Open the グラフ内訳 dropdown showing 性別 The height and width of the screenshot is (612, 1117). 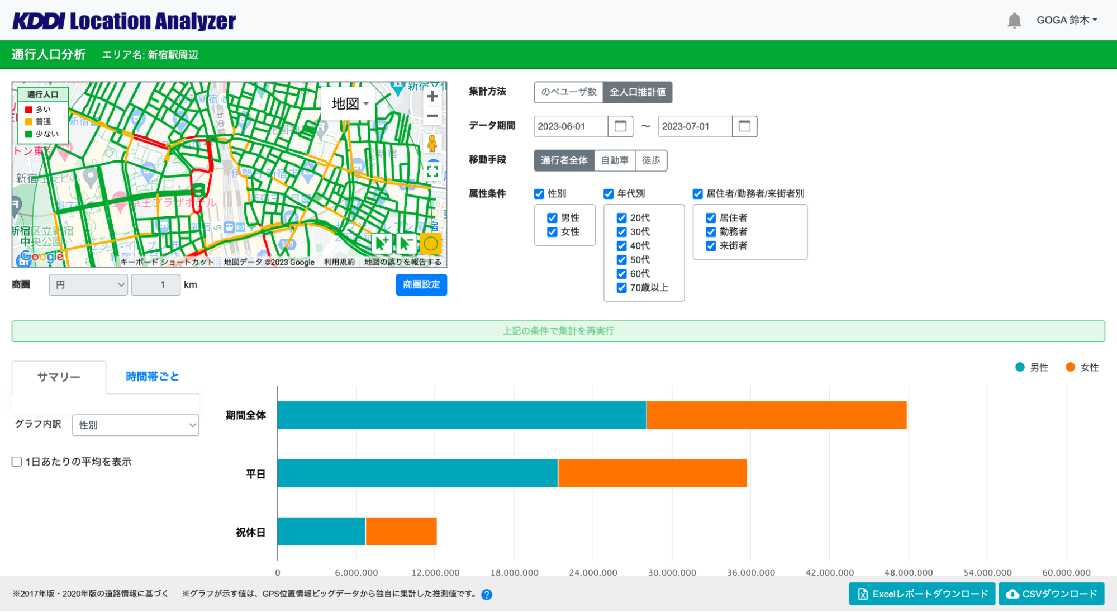point(136,425)
